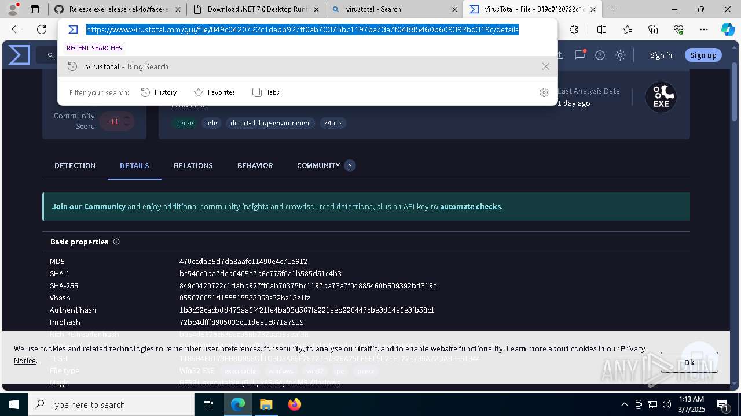Click the automate checks link
The image size is (741, 416).
tap(471, 206)
